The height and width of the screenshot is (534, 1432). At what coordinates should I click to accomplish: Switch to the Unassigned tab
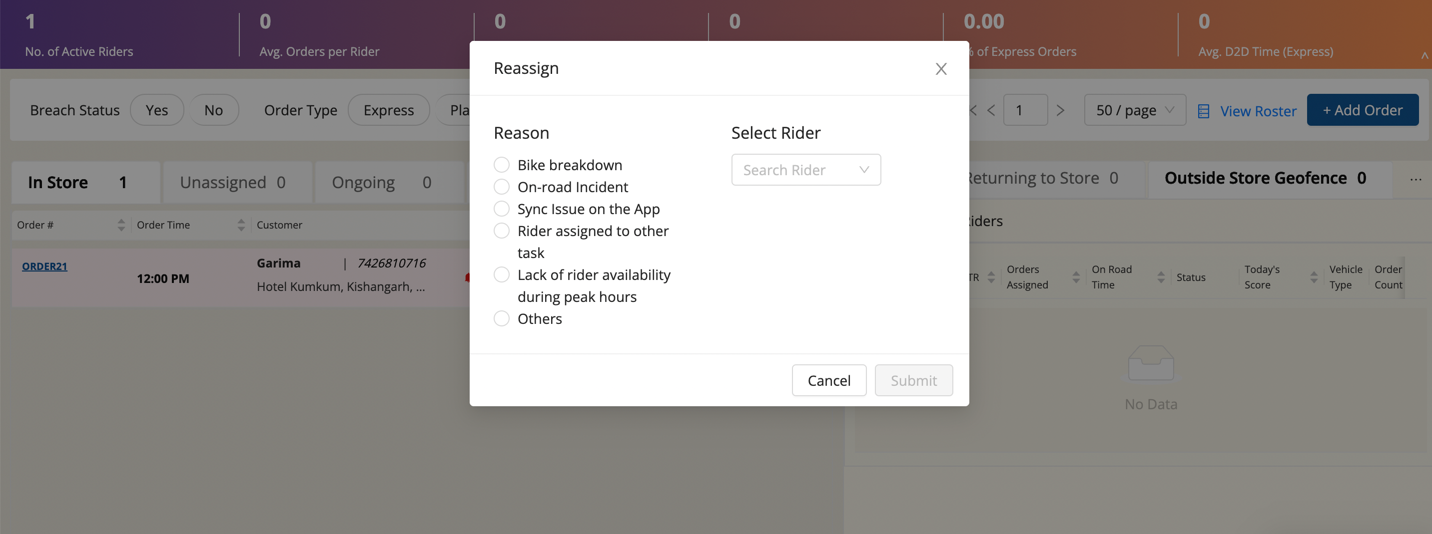coord(233,182)
